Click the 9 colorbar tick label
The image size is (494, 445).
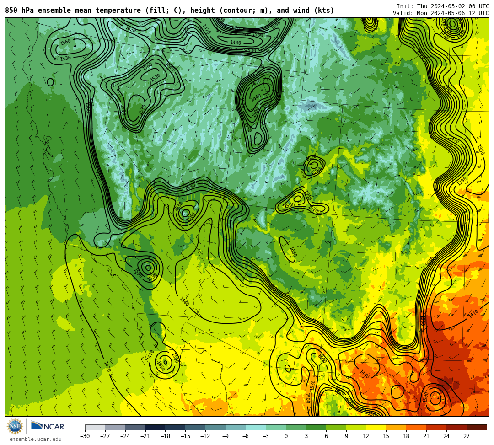coord(346,436)
